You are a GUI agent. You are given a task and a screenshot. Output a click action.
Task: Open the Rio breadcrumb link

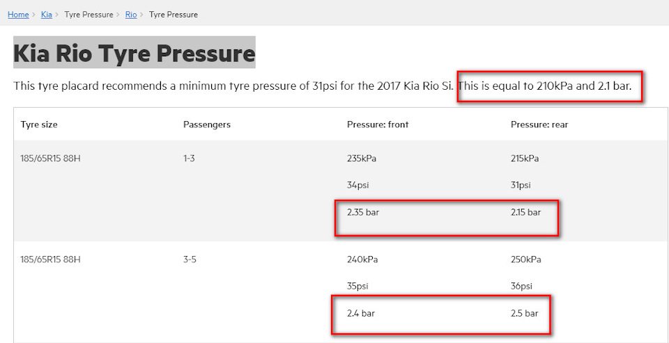coord(131,15)
